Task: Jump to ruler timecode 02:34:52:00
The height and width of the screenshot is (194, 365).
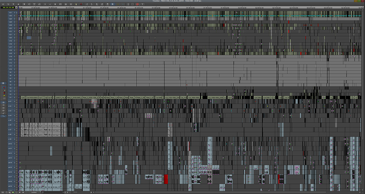Action: point(346,7)
